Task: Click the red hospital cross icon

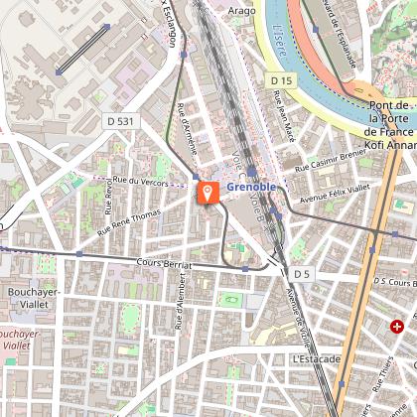Action: coord(397,327)
